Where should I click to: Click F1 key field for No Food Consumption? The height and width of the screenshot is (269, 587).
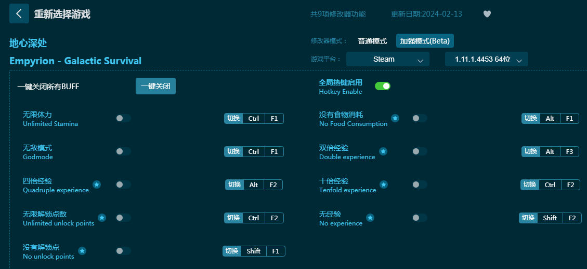pos(569,119)
